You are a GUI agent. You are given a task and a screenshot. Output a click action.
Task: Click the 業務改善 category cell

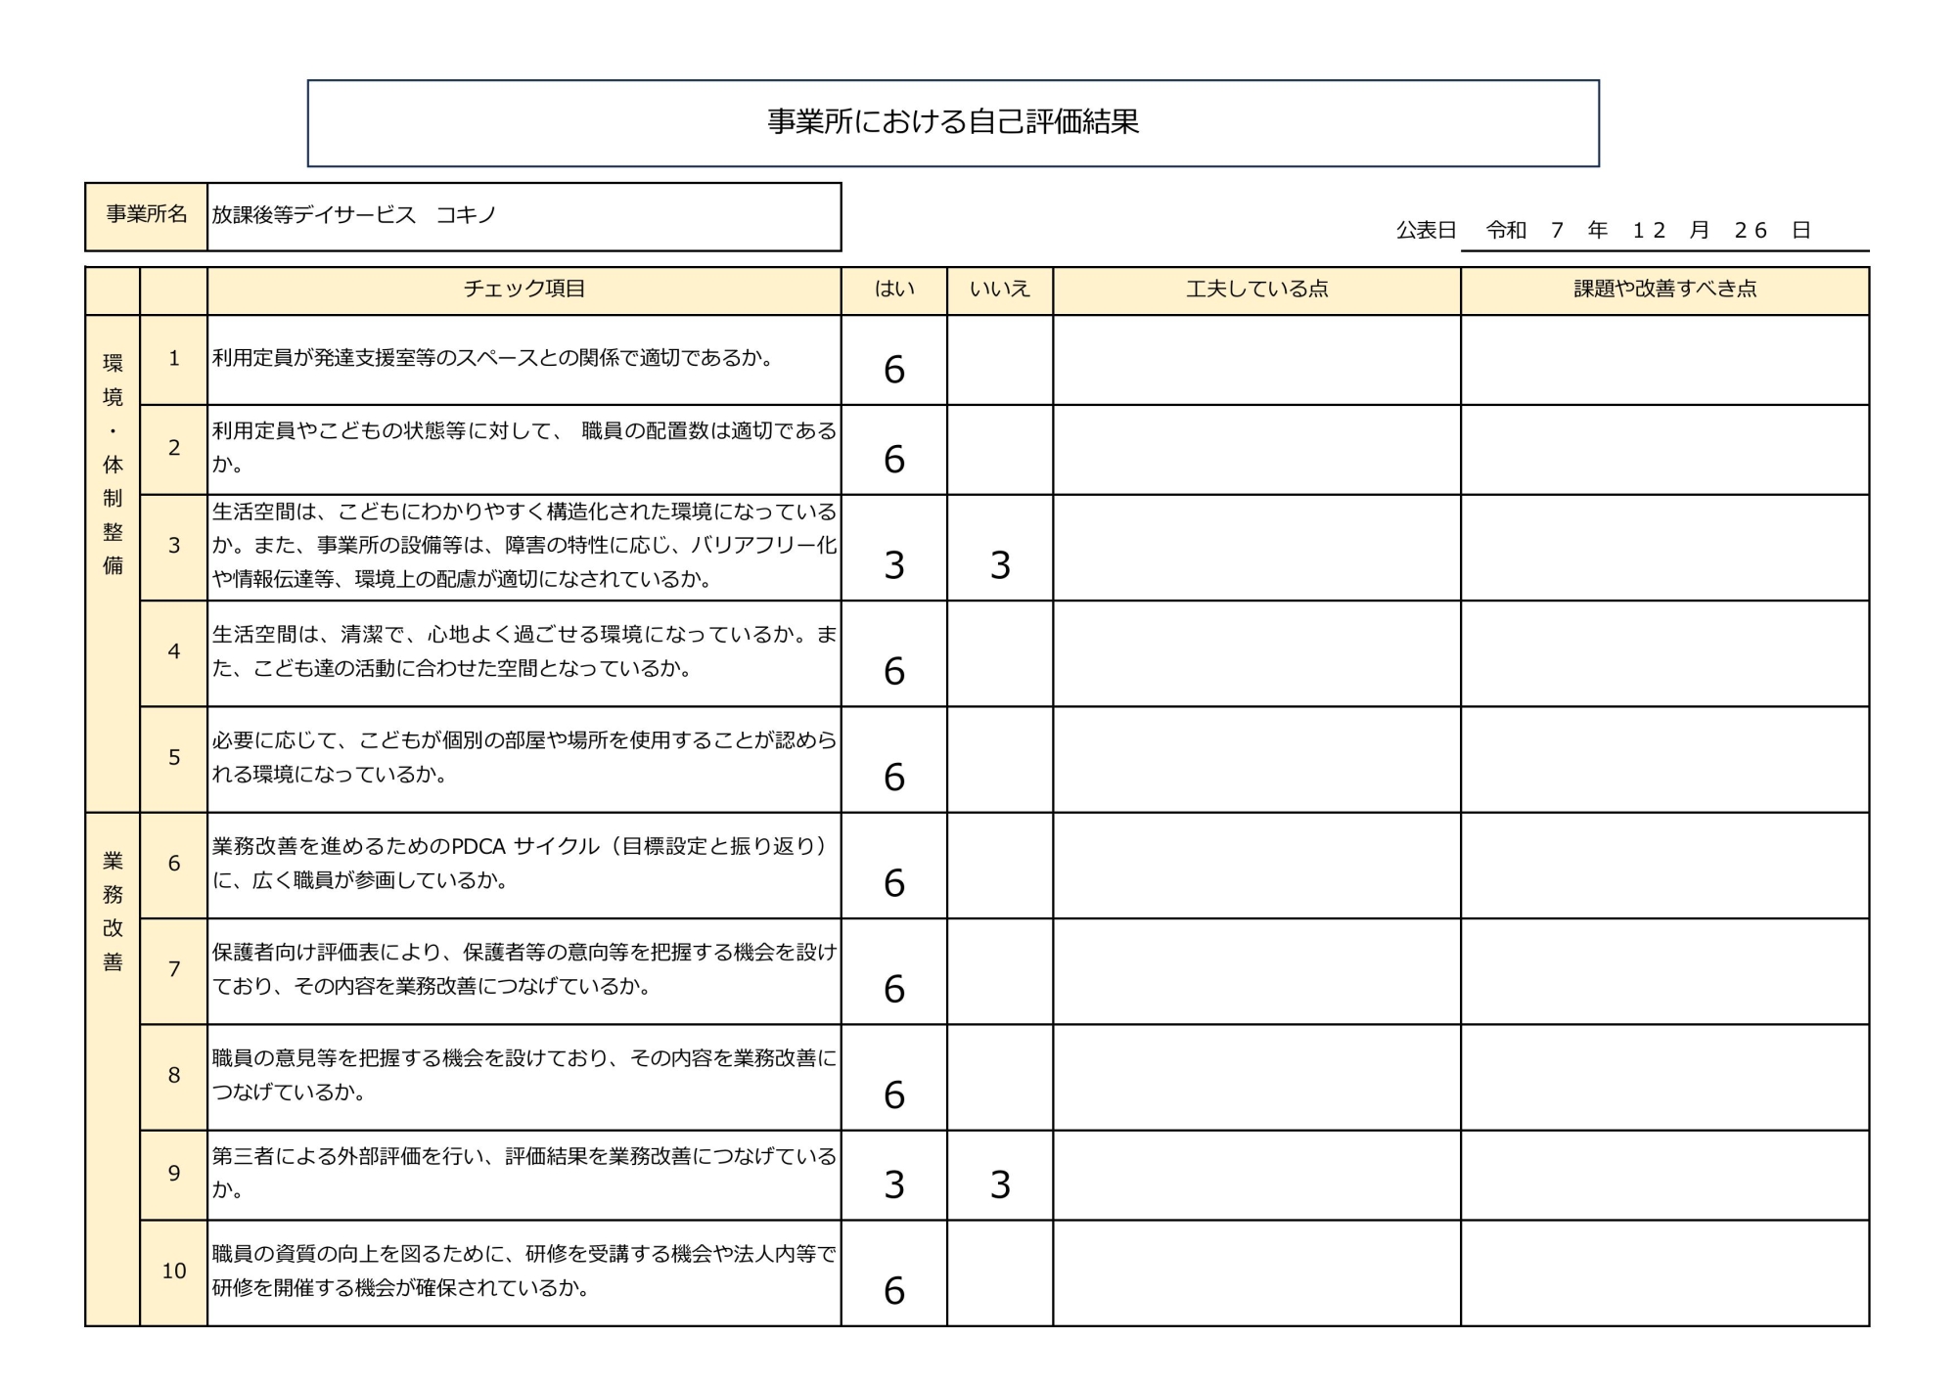113,912
